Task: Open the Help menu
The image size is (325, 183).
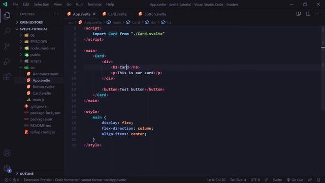Action: click(x=110, y=5)
